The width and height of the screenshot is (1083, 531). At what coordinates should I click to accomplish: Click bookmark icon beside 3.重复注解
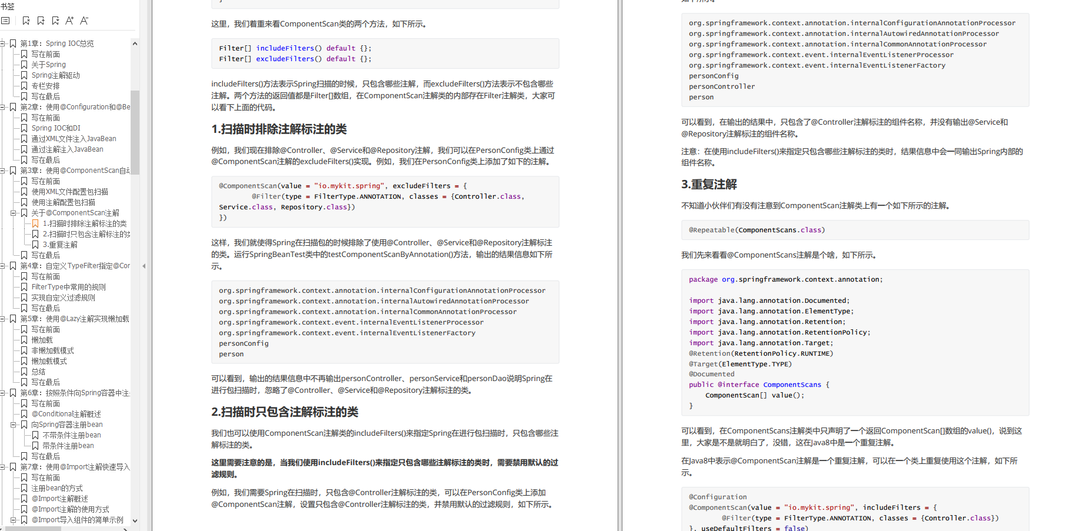coord(35,245)
